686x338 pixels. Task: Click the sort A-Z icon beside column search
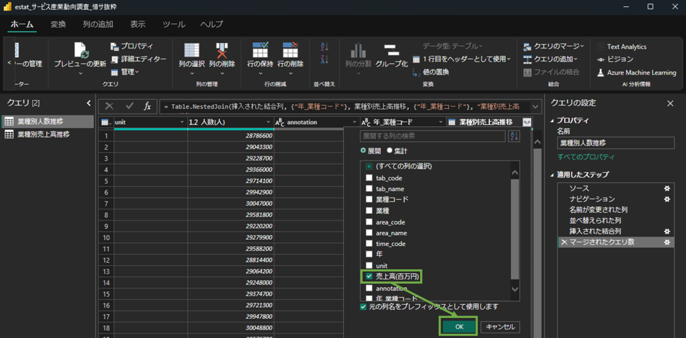click(514, 136)
